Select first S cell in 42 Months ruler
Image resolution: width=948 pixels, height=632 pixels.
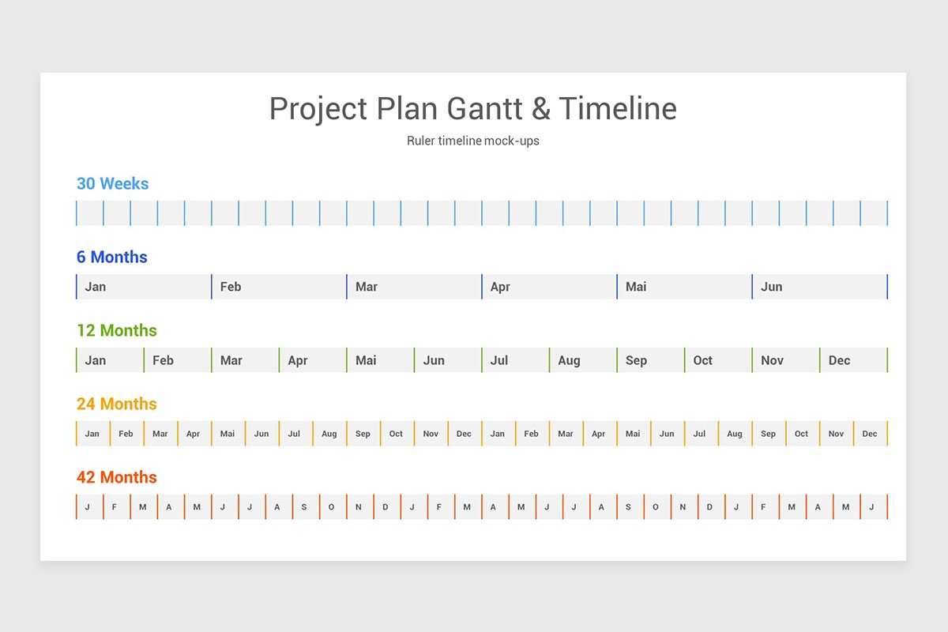(306, 507)
